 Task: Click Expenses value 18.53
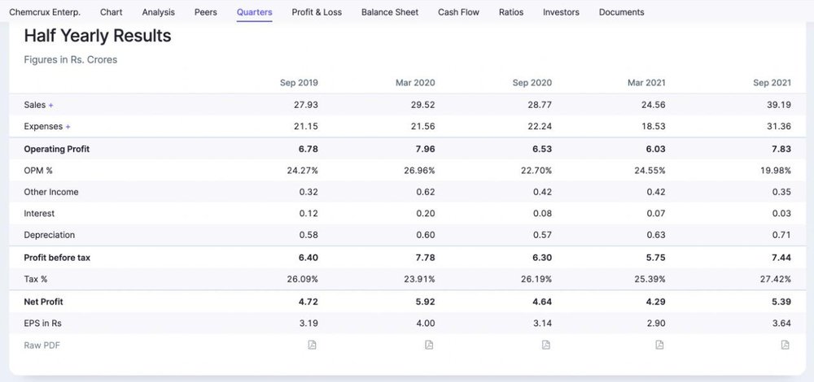(x=653, y=127)
